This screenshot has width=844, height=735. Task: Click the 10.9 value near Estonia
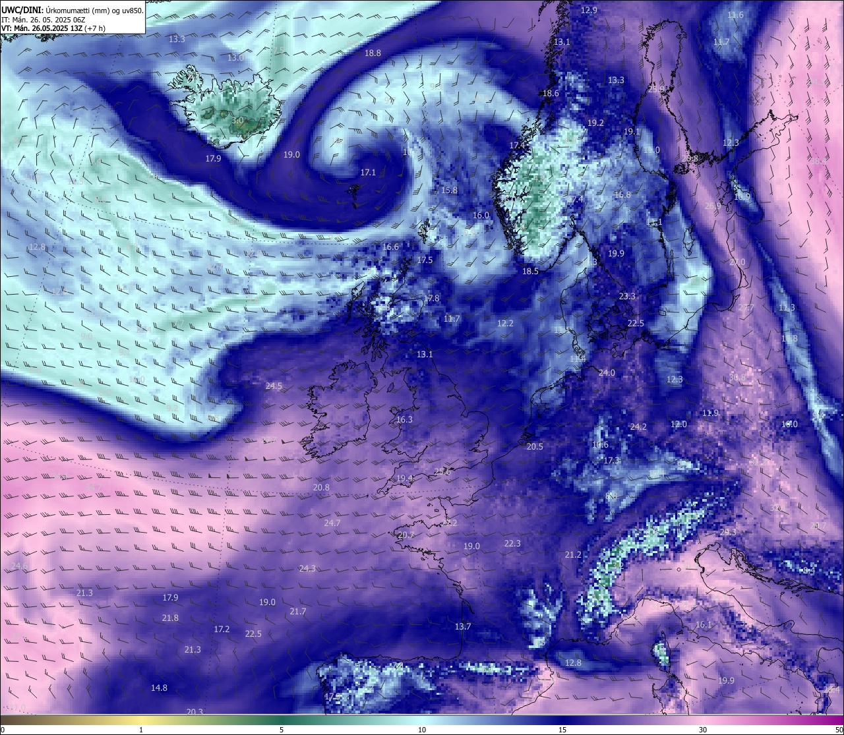tap(742, 196)
